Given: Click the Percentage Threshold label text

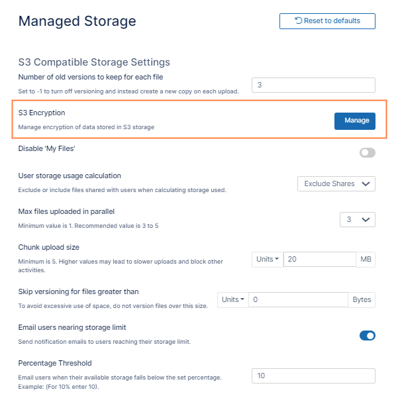Looking at the screenshot, I should 55,363.
